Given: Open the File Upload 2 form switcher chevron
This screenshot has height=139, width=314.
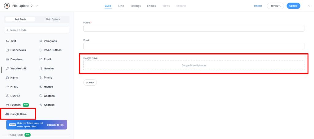Looking at the screenshot, I should point(37,6).
